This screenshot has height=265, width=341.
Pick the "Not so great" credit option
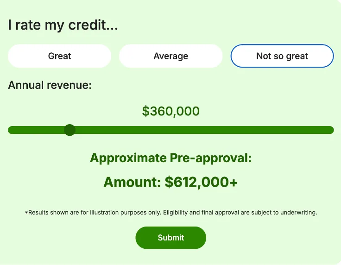[x=282, y=56]
